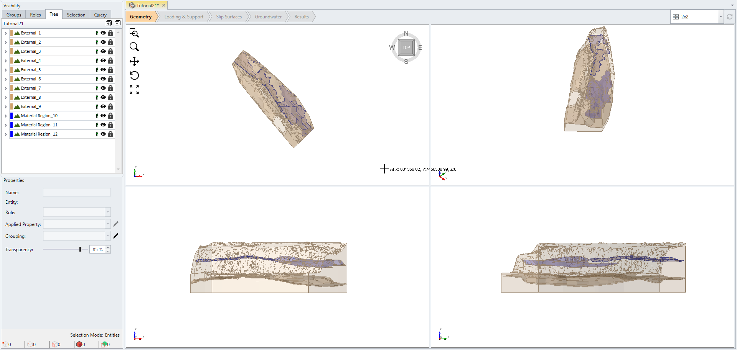Toggle the lock on Material Region_10
737x350 pixels.
click(x=110, y=116)
